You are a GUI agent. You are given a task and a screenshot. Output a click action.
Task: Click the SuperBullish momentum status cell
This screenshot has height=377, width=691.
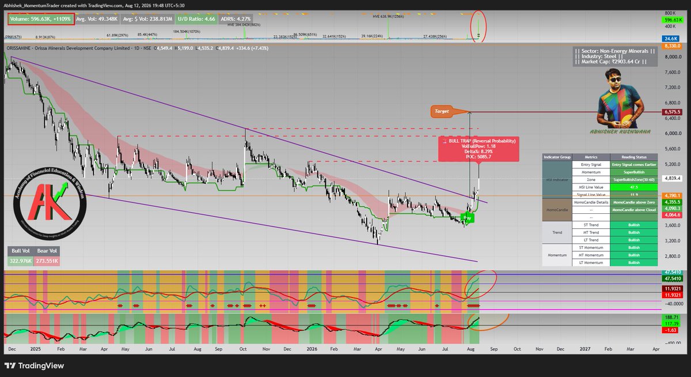(634, 172)
